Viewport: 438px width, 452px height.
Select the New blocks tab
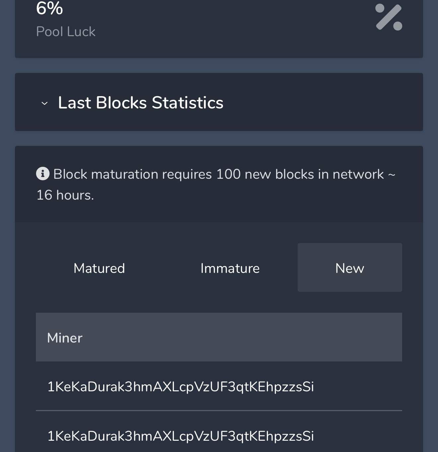click(350, 268)
